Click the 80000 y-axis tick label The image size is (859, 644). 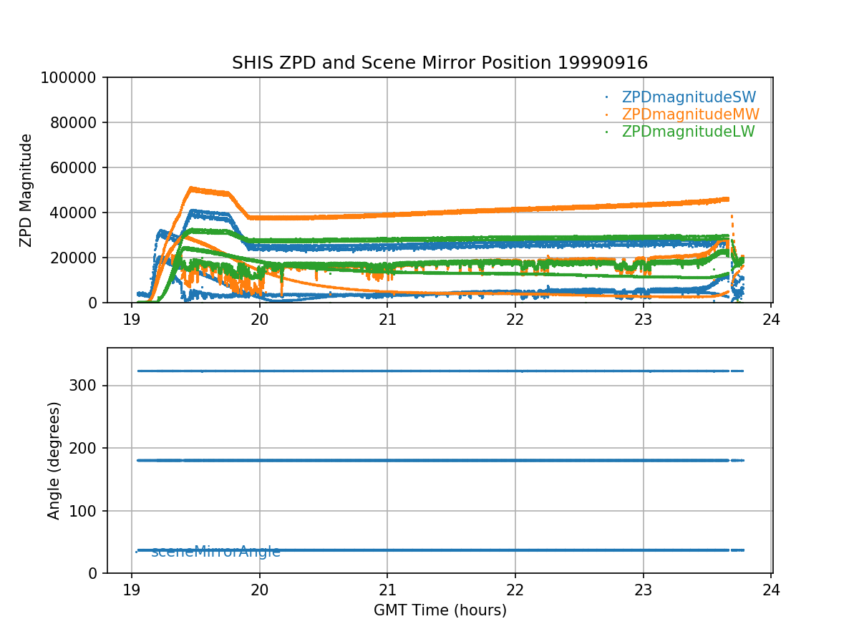[x=74, y=122]
